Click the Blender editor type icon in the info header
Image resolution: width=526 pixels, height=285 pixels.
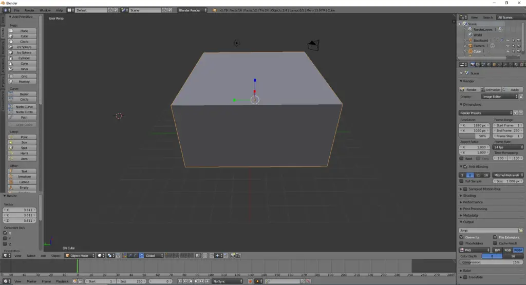pos(5,10)
